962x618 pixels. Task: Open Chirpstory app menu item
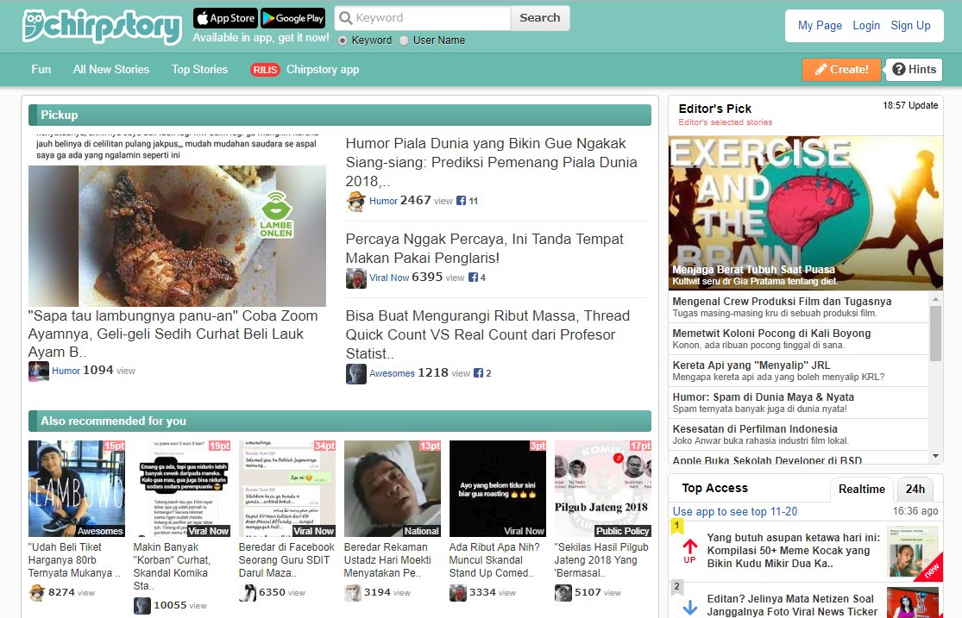click(x=323, y=70)
